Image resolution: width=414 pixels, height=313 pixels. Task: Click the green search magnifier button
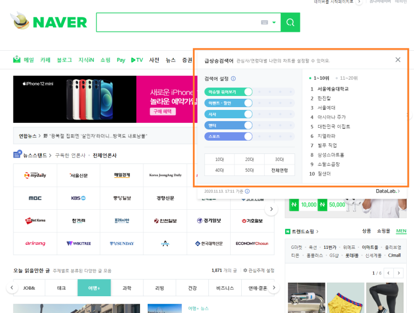coord(290,22)
